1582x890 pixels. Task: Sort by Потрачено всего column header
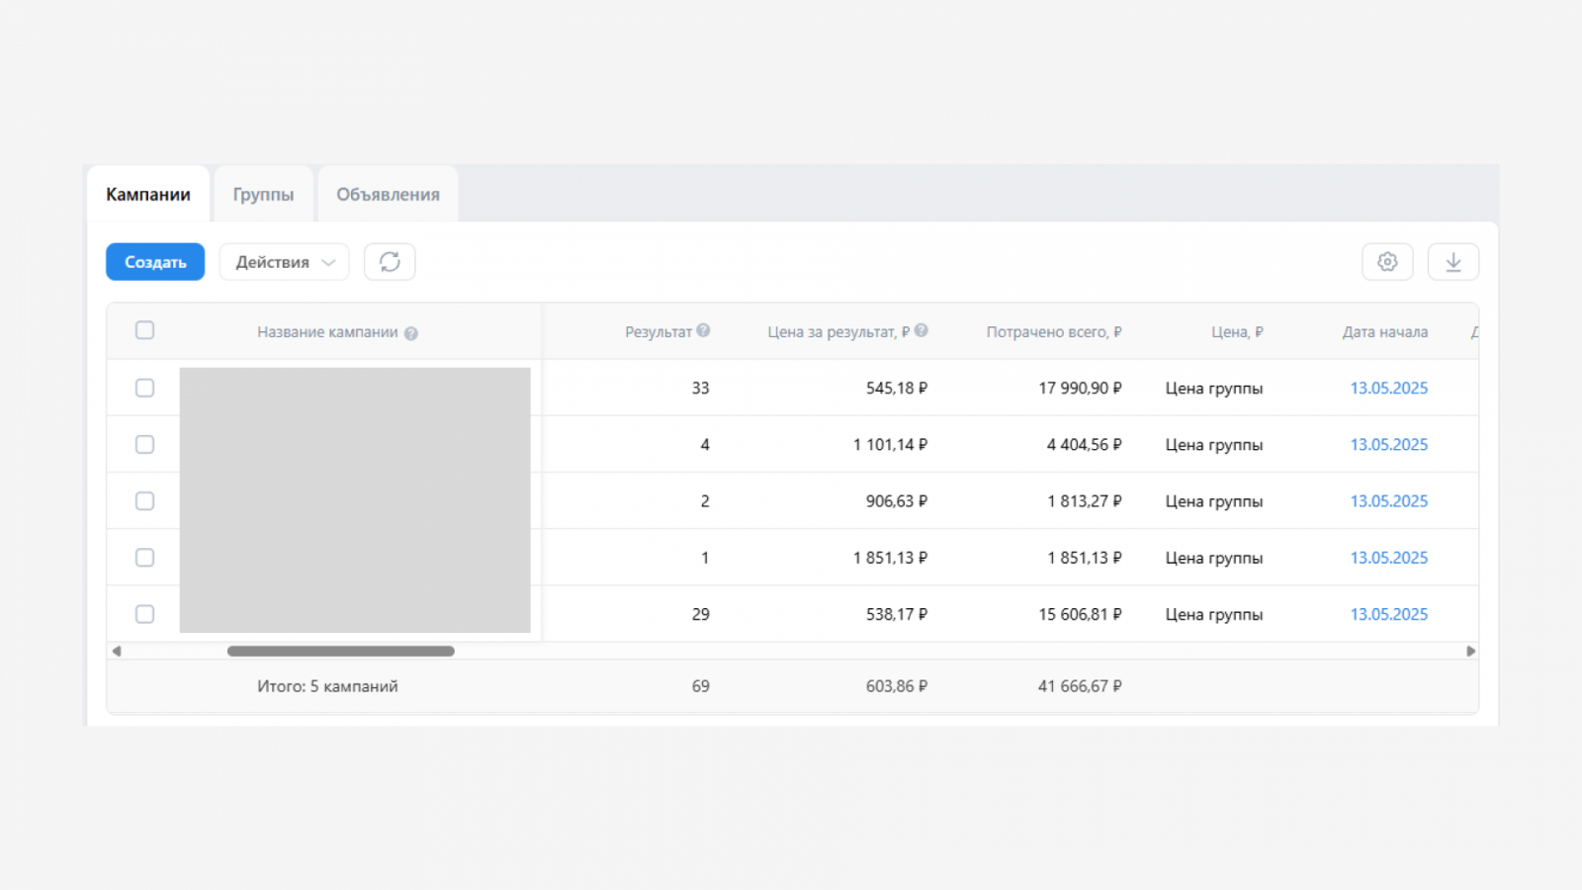point(1053,332)
